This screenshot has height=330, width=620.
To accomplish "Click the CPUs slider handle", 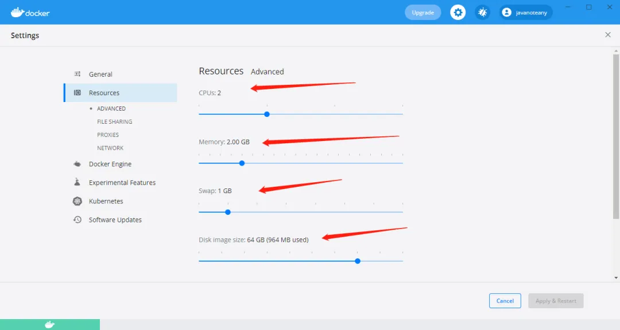I will coord(267,114).
